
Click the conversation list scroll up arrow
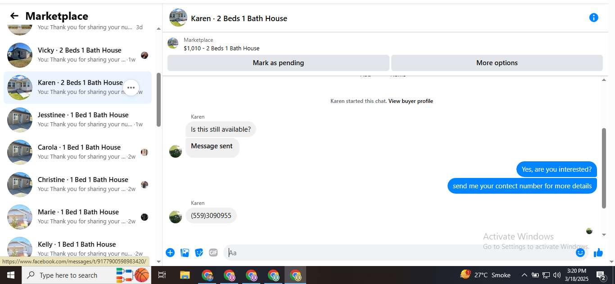[x=158, y=29]
